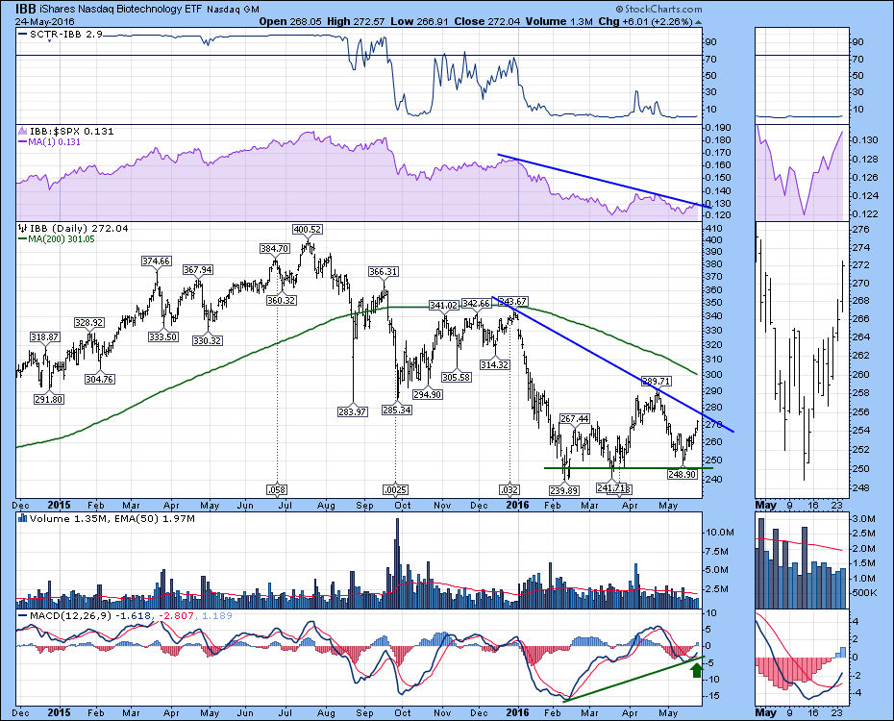Click the 400.52 peak price label
894x721 pixels.
[x=308, y=230]
